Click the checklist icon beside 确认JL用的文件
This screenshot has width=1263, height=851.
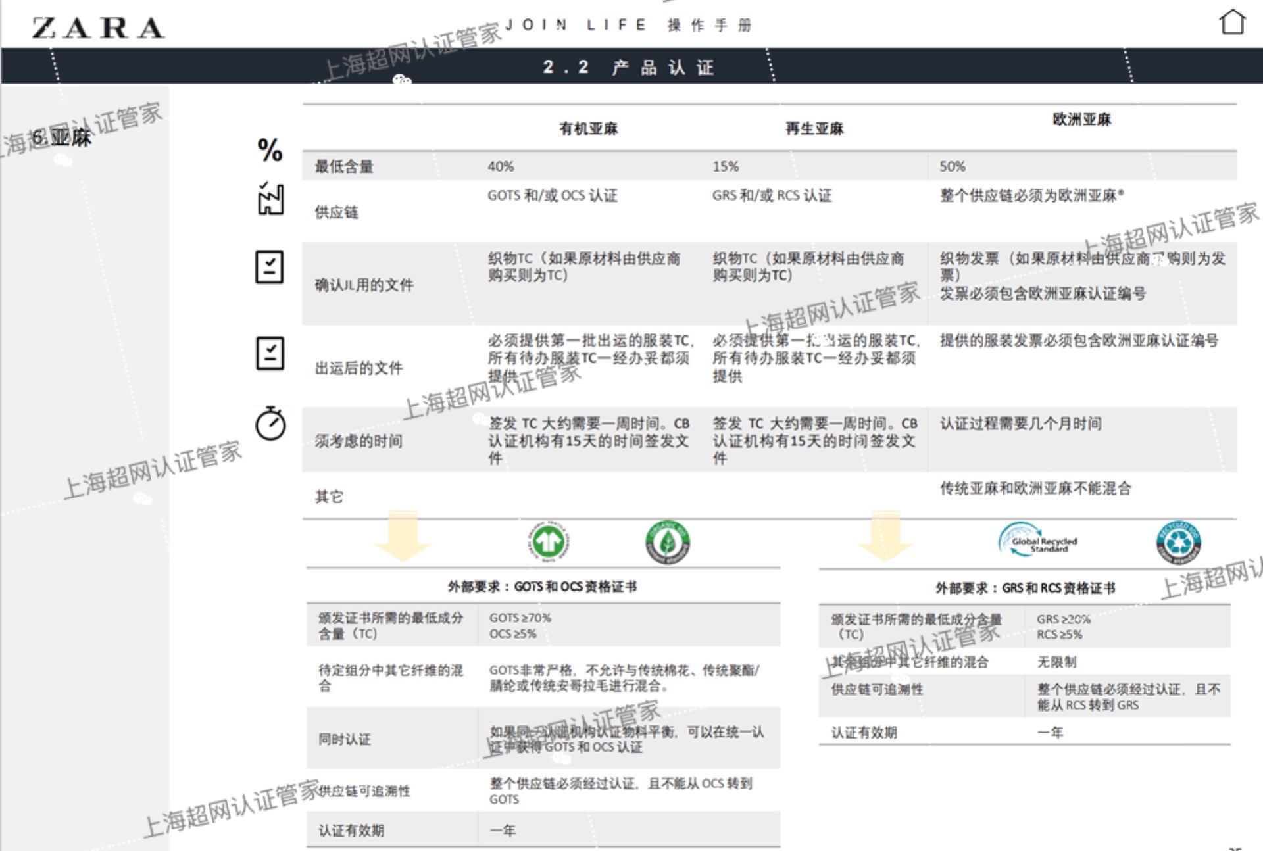tap(270, 267)
